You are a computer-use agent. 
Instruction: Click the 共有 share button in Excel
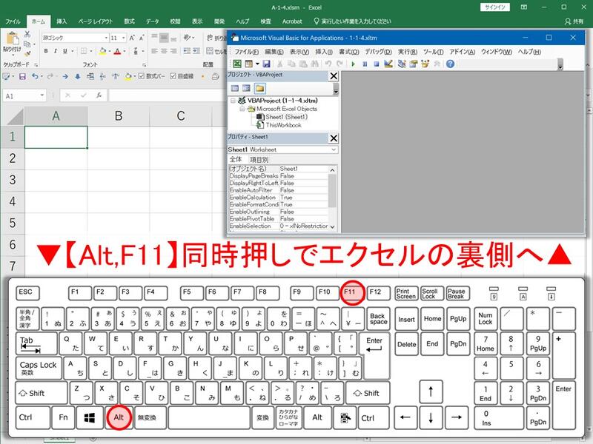click(x=574, y=21)
